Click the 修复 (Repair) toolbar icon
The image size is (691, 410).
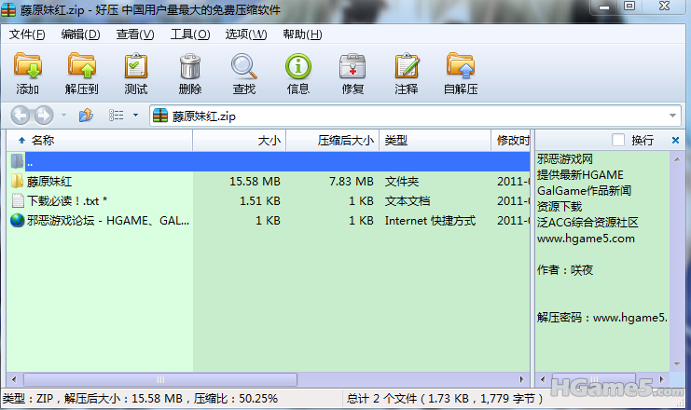click(x=352, y=73)
